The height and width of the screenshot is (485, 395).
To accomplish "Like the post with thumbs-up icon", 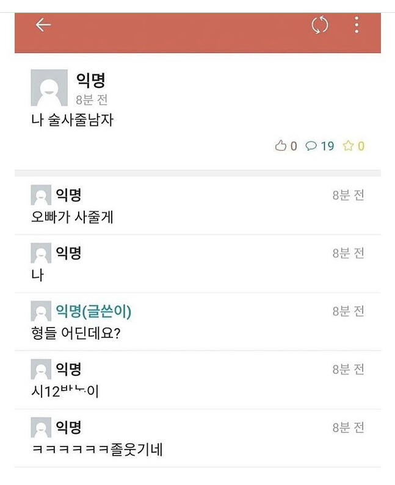I will tap(281, 146).
